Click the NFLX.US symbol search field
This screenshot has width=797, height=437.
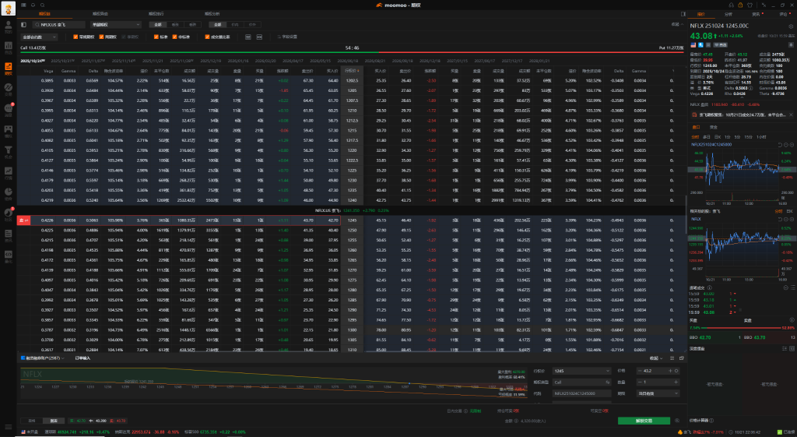click(59, 25)
